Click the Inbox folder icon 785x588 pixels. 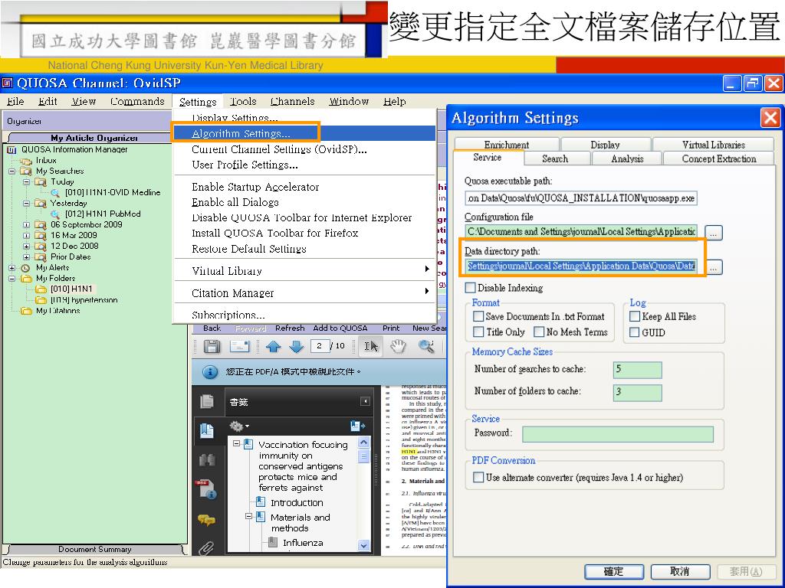[25, 161]
